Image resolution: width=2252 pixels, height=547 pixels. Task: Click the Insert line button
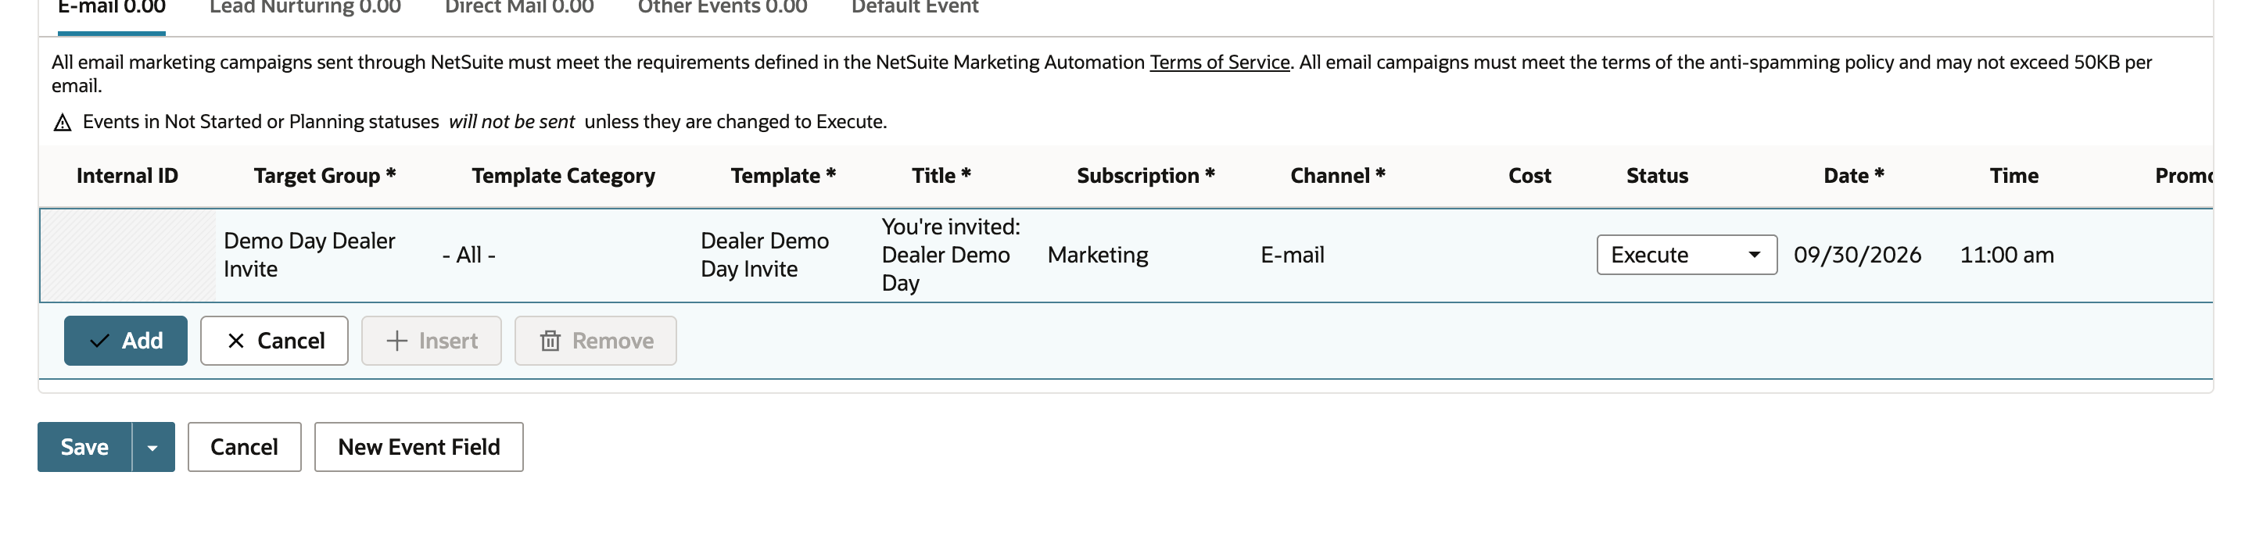pyautogui.click(x=432, y=341)
